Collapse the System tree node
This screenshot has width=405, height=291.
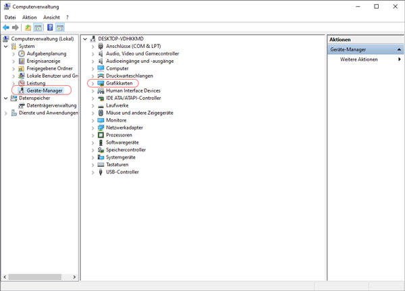point(6,47)
